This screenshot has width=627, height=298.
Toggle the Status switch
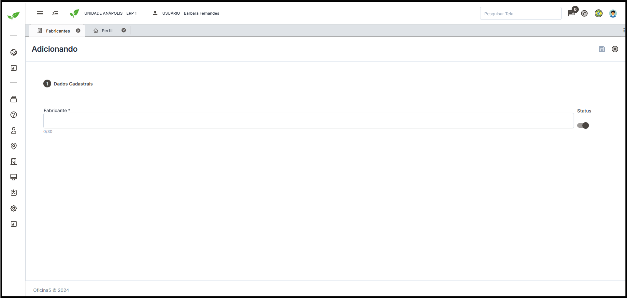click(583, 125)
